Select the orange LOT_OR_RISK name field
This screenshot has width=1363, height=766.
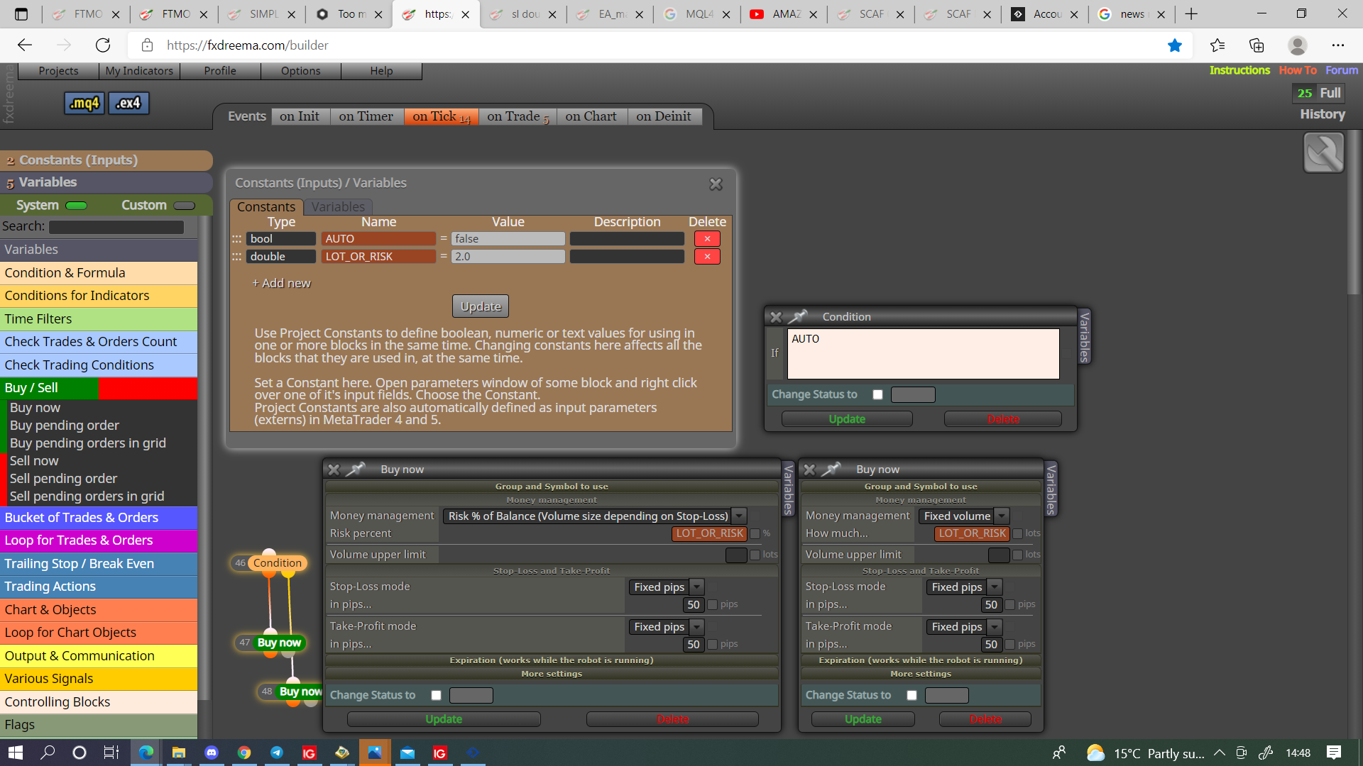(x=378, y=257)
